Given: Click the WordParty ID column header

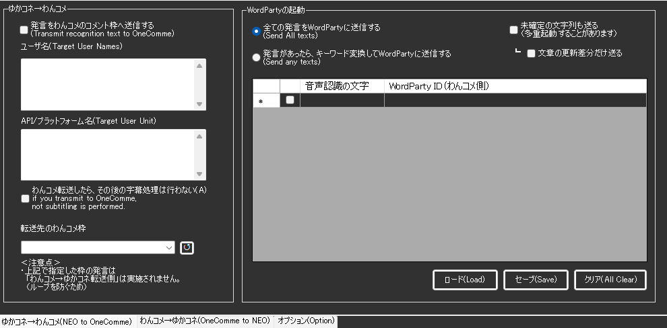Looking at the screenshot, I should coord(515,86).
